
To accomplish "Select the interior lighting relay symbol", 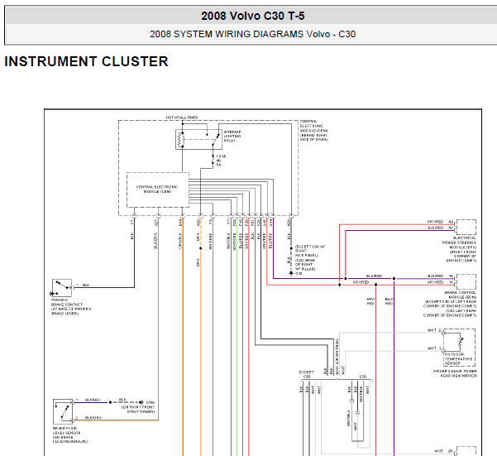I will pos(198,139).
